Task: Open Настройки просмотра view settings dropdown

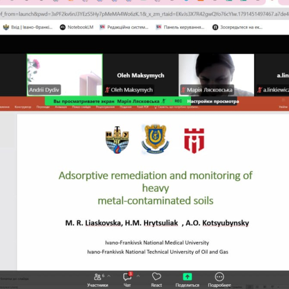Action: pos(214,101)
